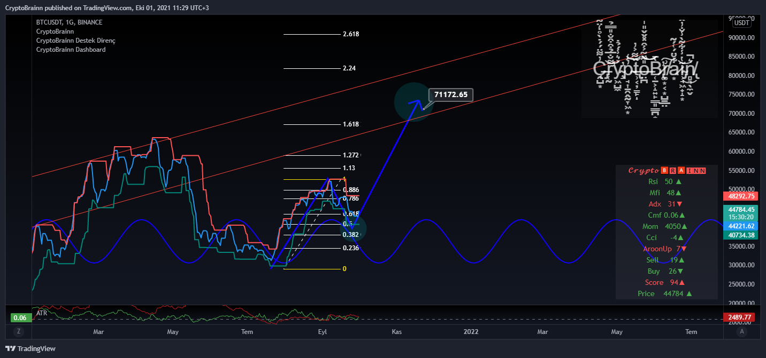Image resolution: width=766 pixels, height=358 pixels.
Task: Click the 71172.65 price target callout
Action: point(451,94)
